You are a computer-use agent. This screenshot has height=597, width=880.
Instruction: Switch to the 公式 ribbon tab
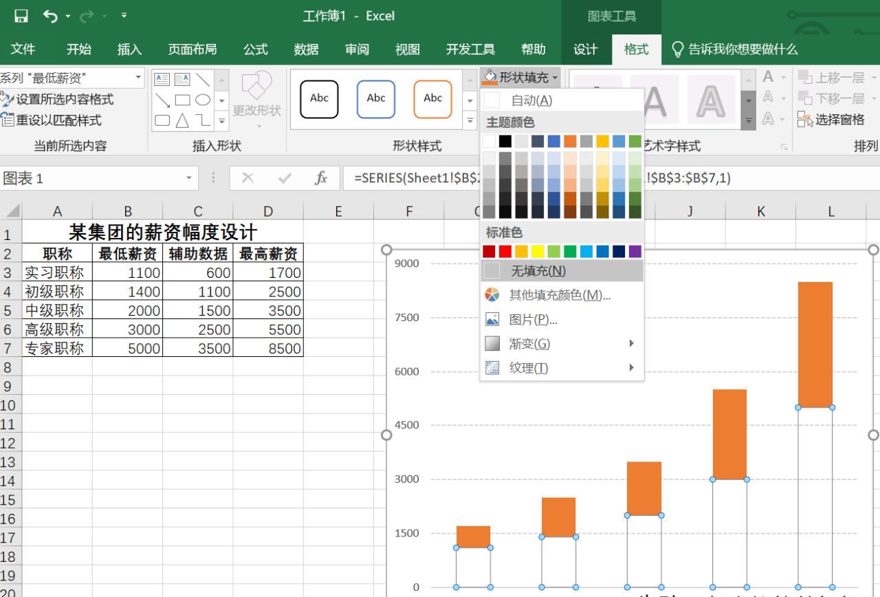coord(255,49)
